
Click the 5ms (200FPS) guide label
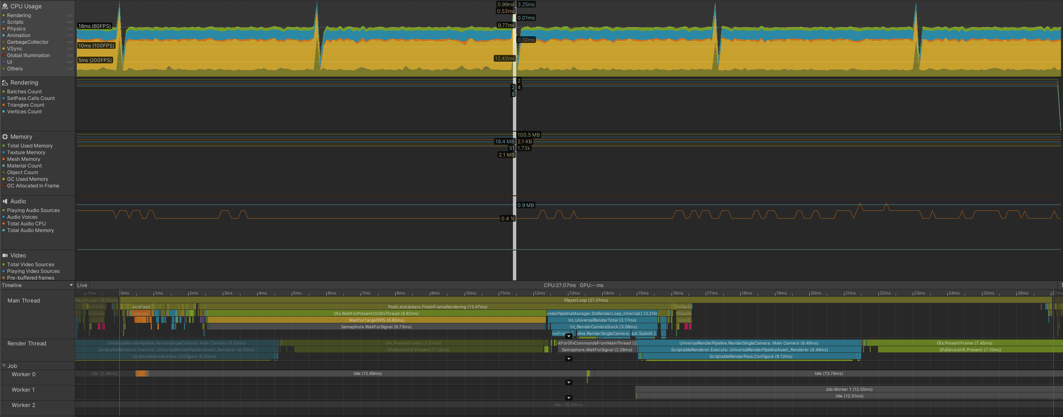pos(95,60)
